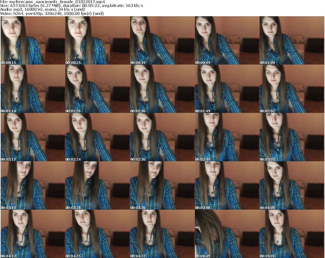Choose the thumbnail stamped 00:01:49
The width and height of the screenshot is (325, 258).
tap(227, 89)
